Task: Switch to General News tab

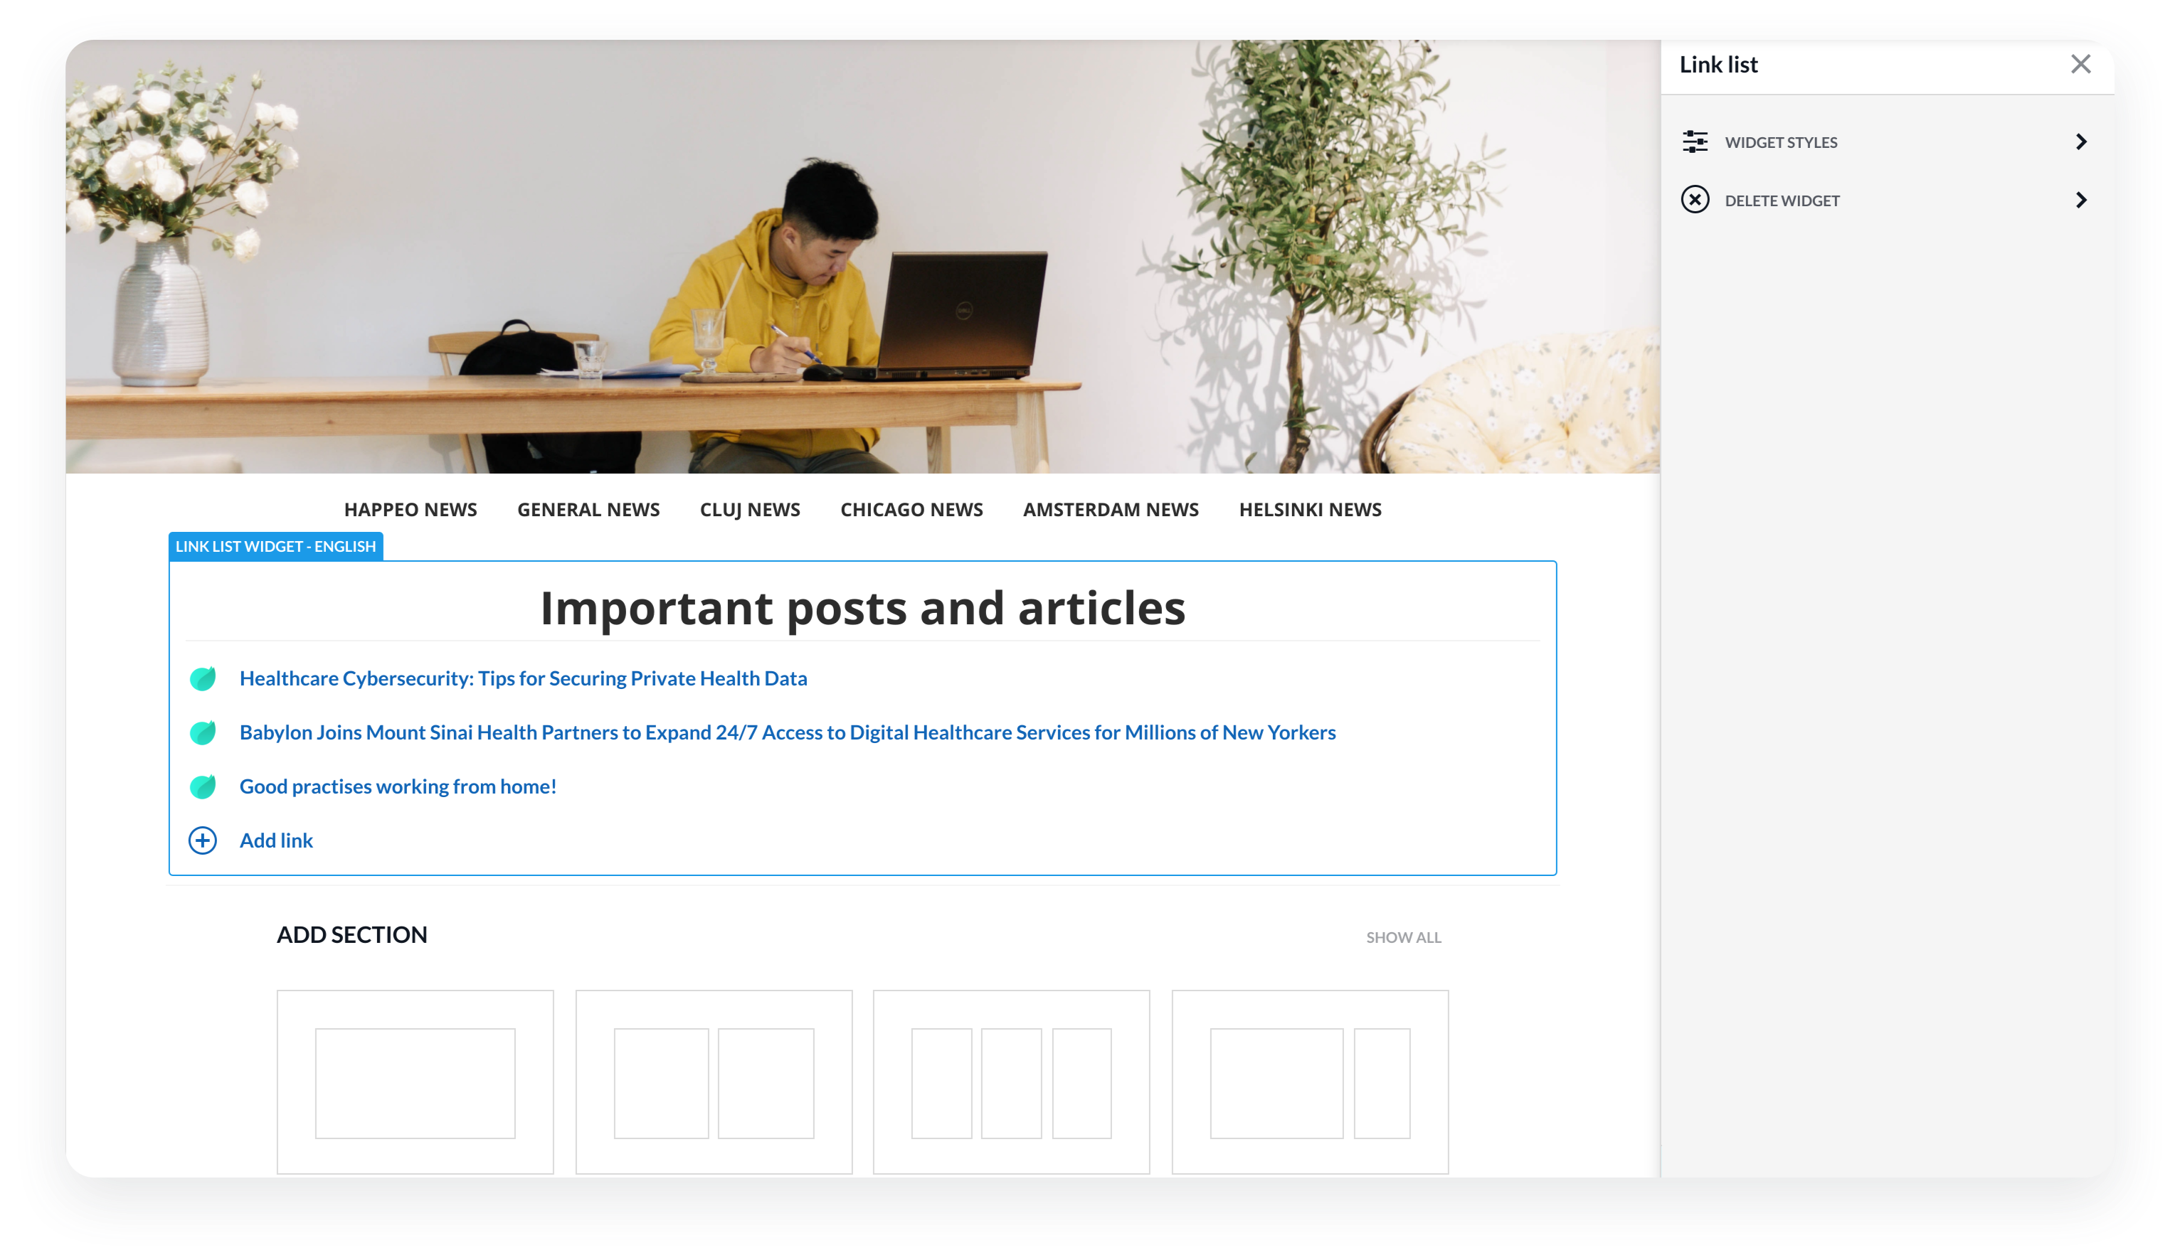Action: [x=588, y=509]
